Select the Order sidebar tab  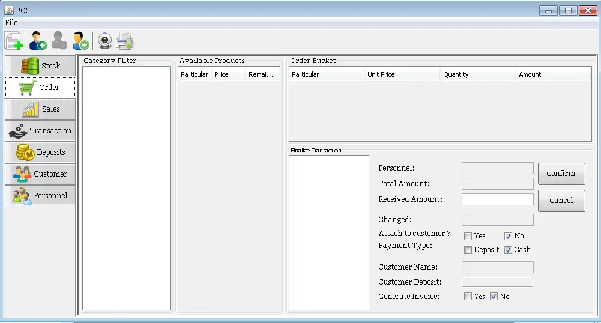(40, 88)
